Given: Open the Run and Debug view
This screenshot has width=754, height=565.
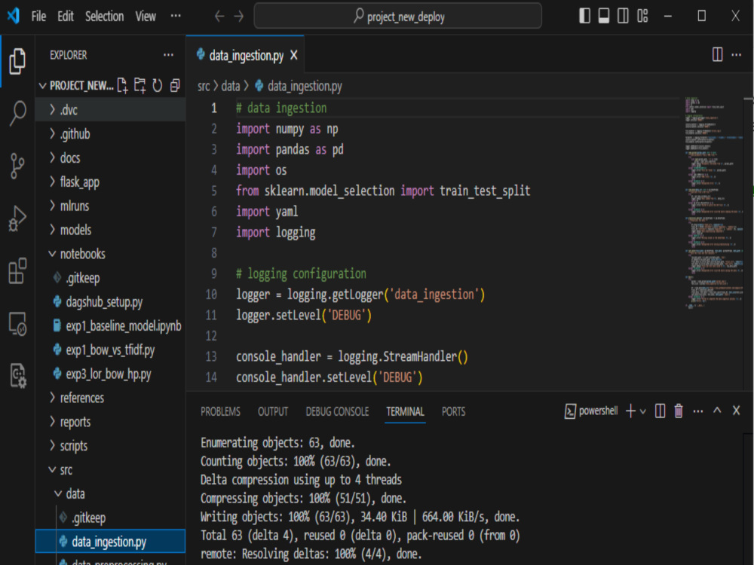Looking at the screenshot, I should [17, 218].
